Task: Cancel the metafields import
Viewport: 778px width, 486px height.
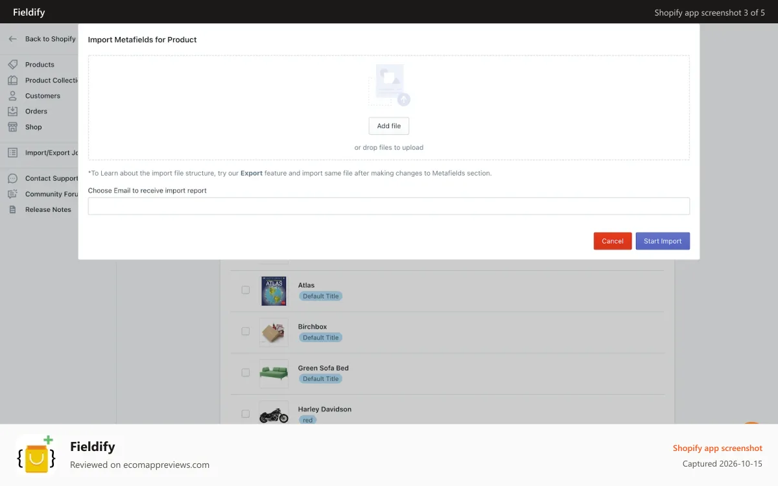Action: point(613,241)
